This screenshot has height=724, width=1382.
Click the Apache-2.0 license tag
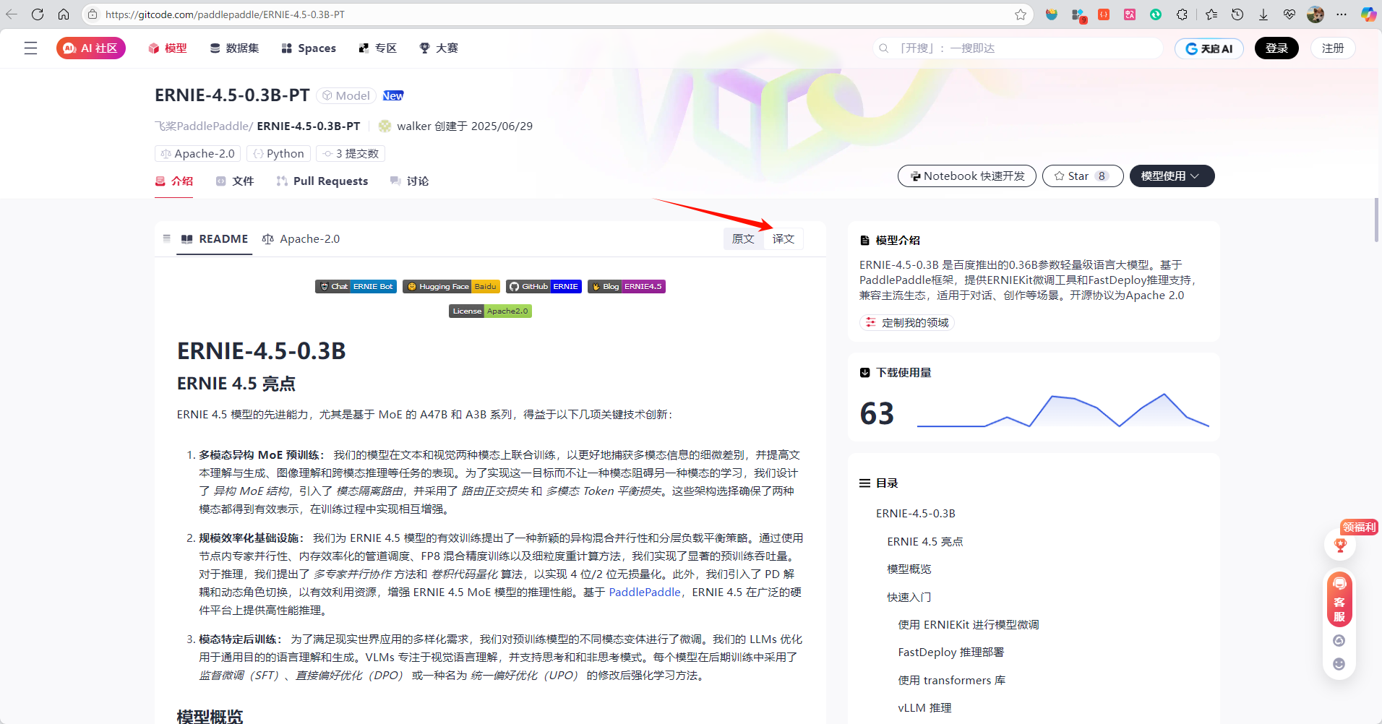[x=197, y=153]
